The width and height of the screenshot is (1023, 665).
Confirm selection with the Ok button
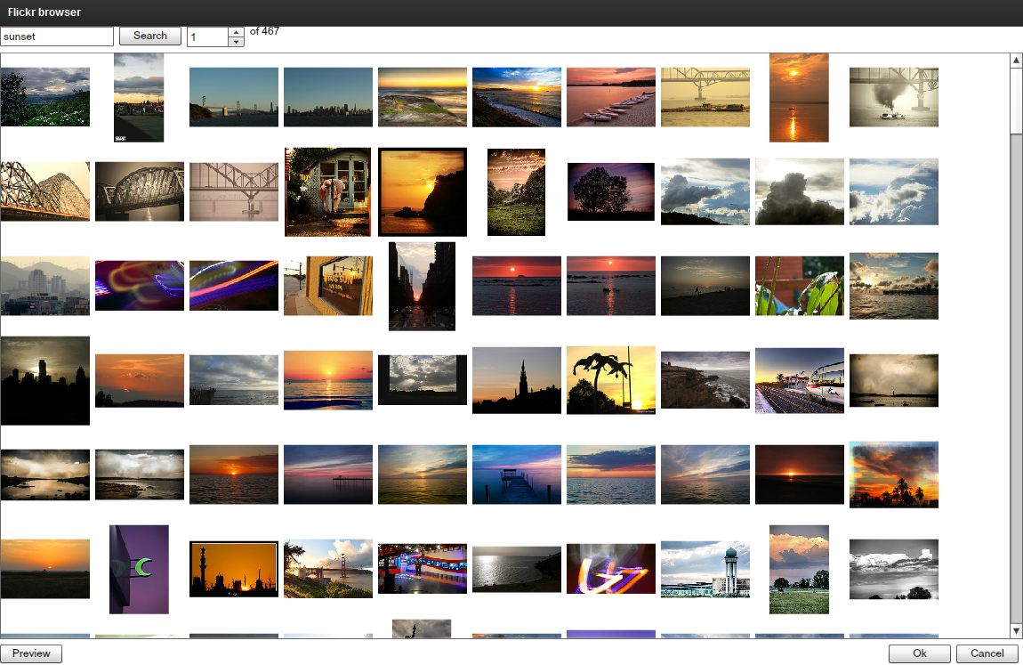(x=919, y=653)
